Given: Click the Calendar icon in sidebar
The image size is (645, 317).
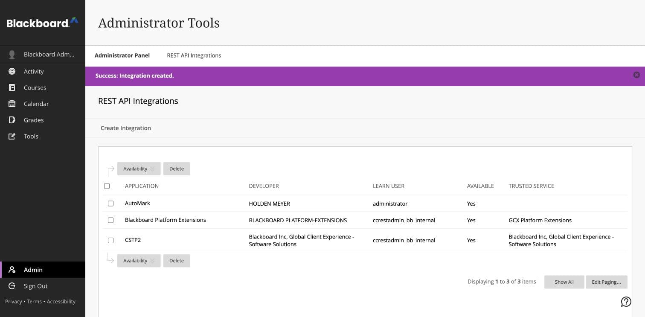Looking at the screenshot, I should point(12,104).
